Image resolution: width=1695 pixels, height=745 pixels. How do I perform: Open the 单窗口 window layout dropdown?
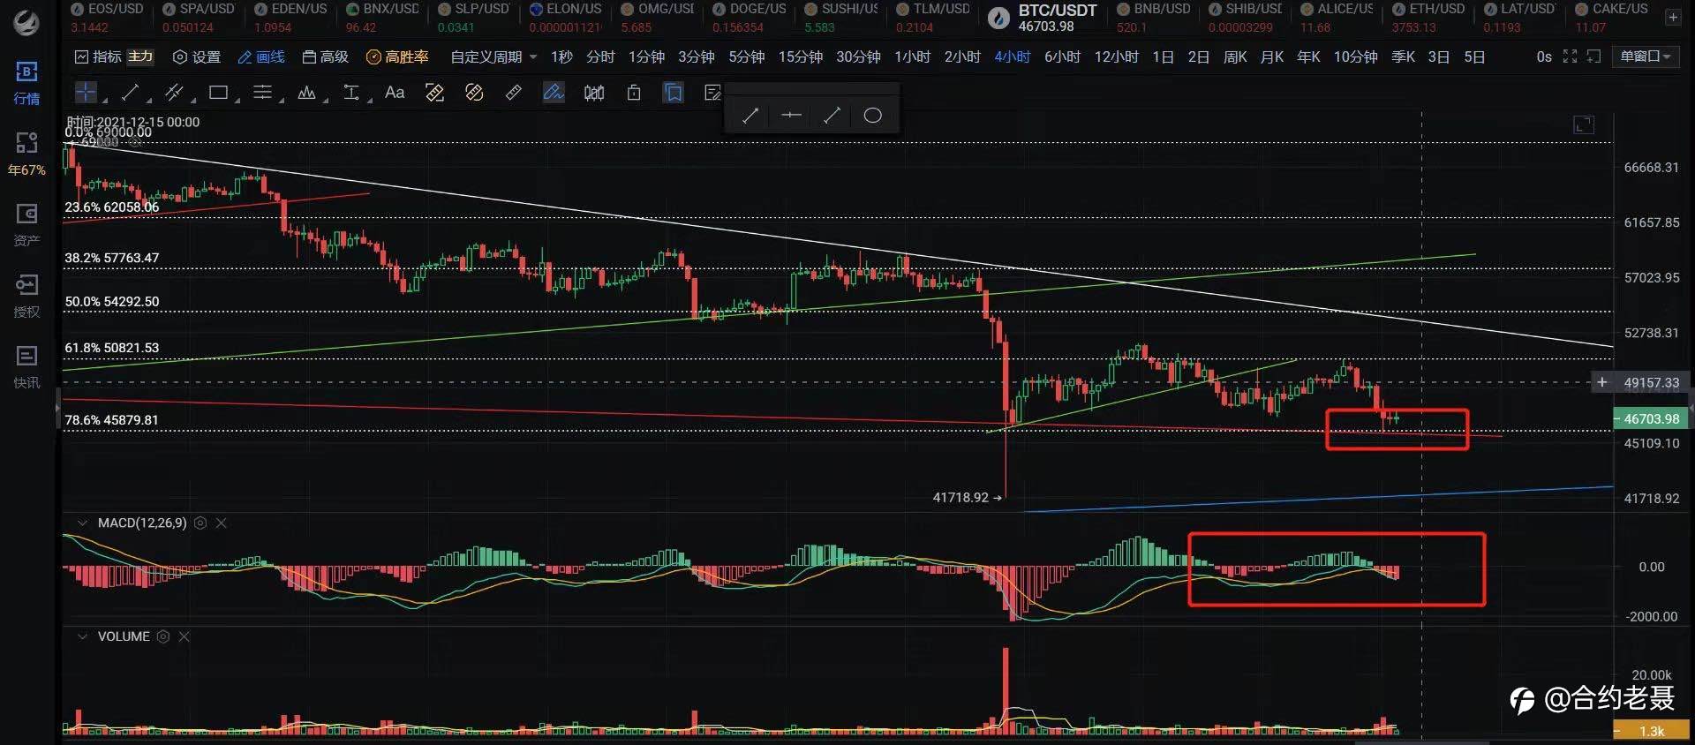click(x=1646, y=56)
